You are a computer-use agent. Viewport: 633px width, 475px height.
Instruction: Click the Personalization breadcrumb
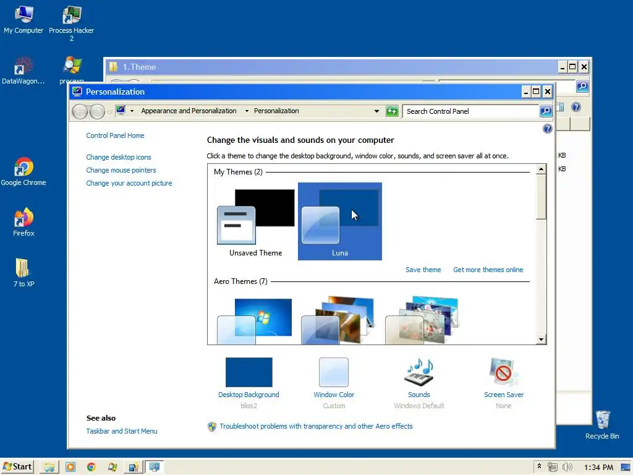click(x=276, y=111)
